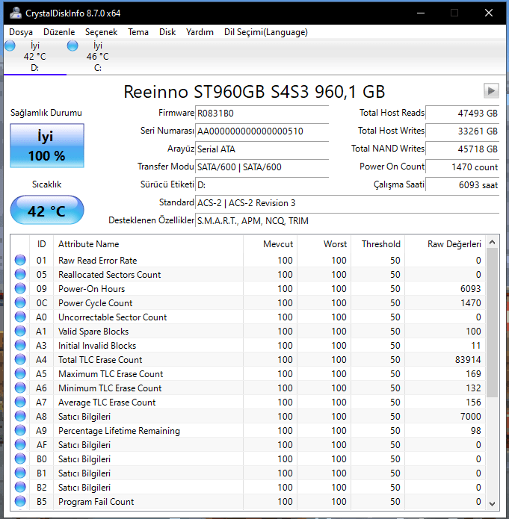
Task: Click the next disk arrow button
Action: tap(490, 90)
